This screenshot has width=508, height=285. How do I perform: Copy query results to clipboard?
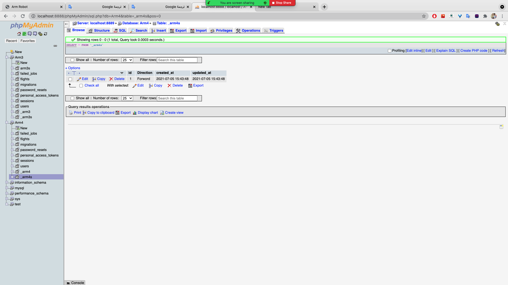pos(101,113)
